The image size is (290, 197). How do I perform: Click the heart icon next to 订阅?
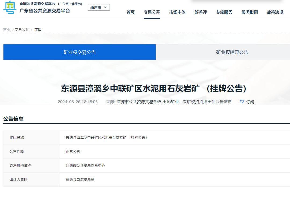pos(241,102)
